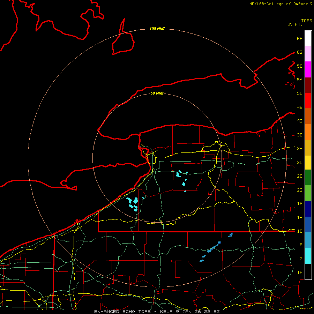Click the medium blue legend swatch
Screen dimensions: 314x314
point(308,224)
